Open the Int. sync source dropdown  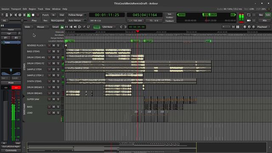4,20
